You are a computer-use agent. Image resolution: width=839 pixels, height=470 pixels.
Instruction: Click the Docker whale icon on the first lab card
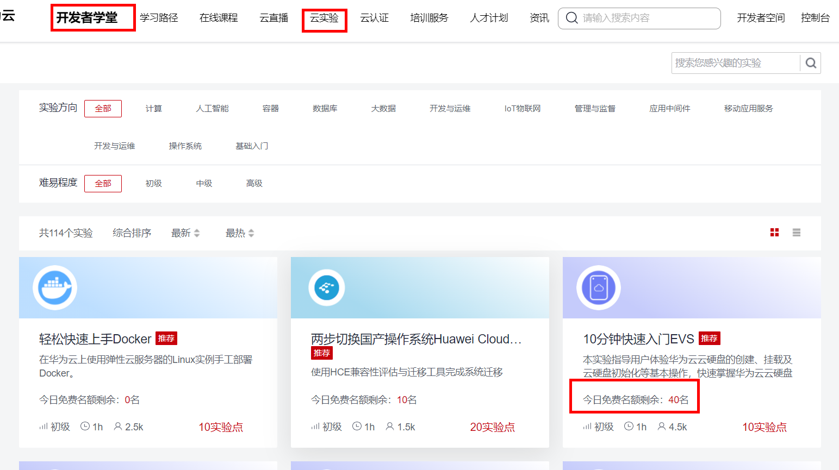pyautogui.click(x=55, y=287)
